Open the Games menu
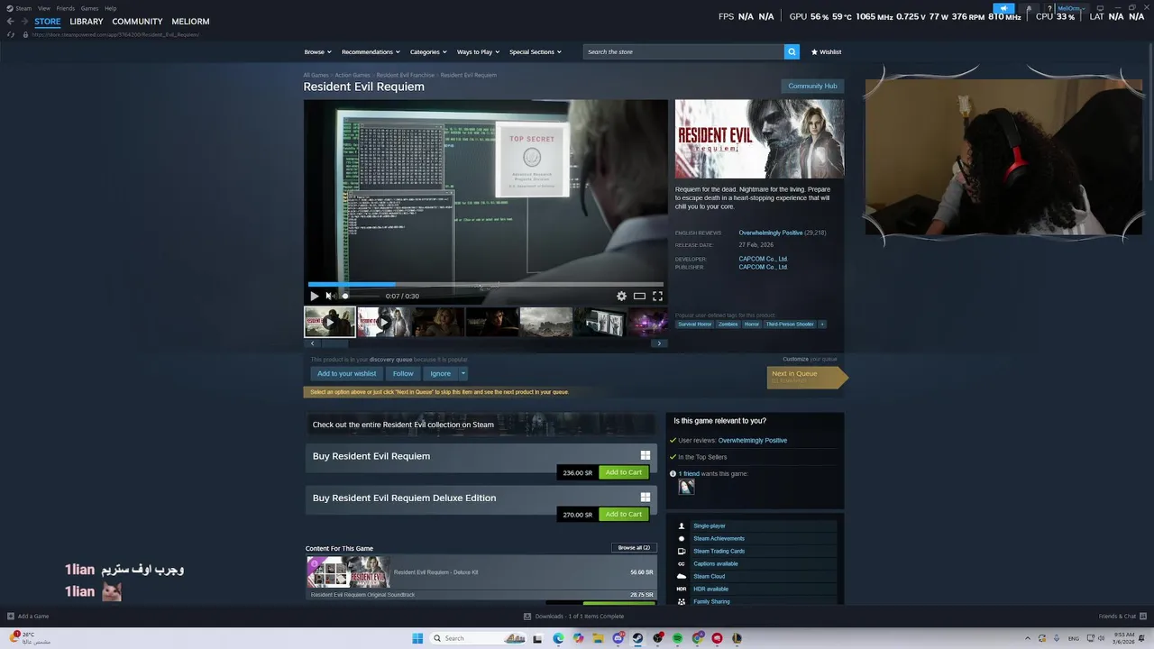 click(x=89, y=8)
